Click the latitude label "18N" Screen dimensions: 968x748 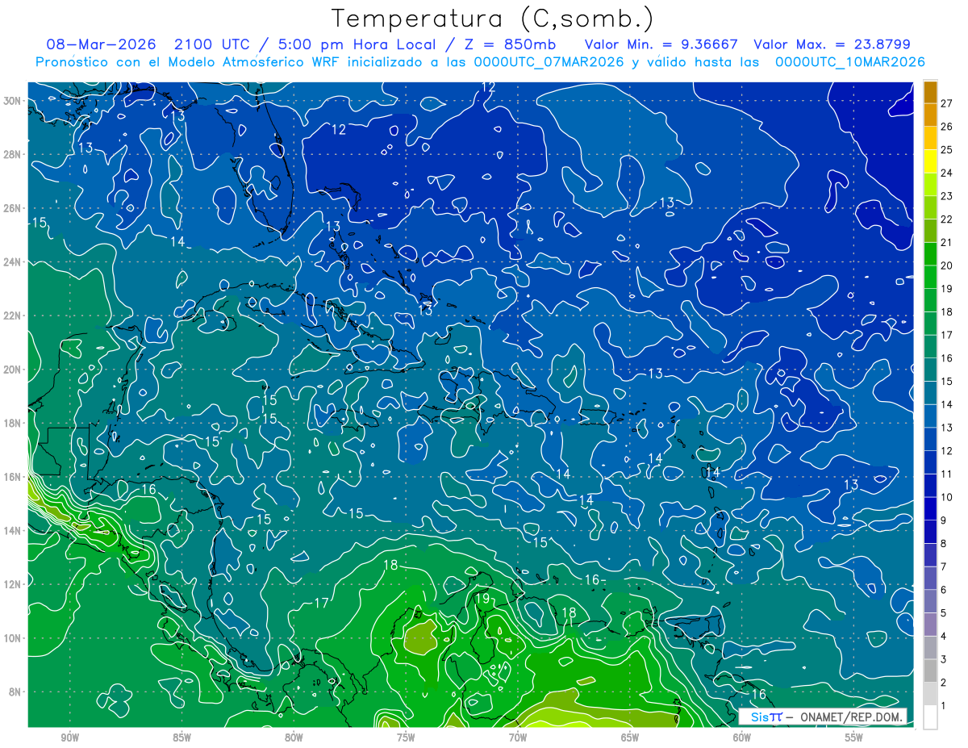point(11,423)
